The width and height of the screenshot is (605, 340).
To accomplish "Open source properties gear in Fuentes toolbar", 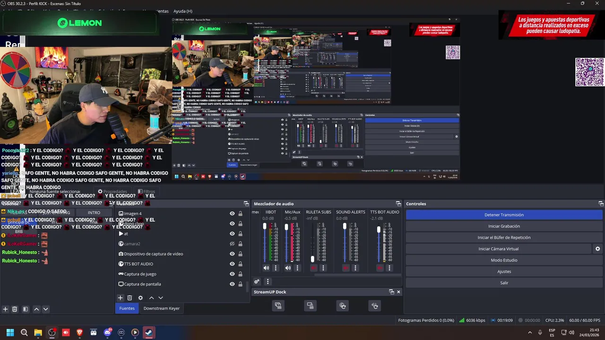I will coord(140,298).
